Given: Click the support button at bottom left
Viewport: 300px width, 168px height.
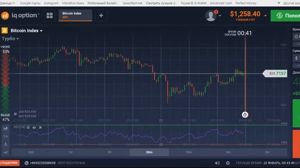Looking at the screenshot, I should tap(9, 163).
